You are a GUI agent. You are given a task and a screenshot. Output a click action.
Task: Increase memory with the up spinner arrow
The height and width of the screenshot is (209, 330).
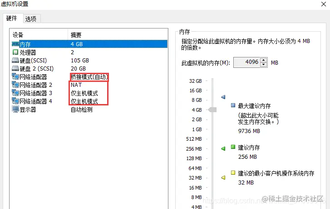point(263,60)
